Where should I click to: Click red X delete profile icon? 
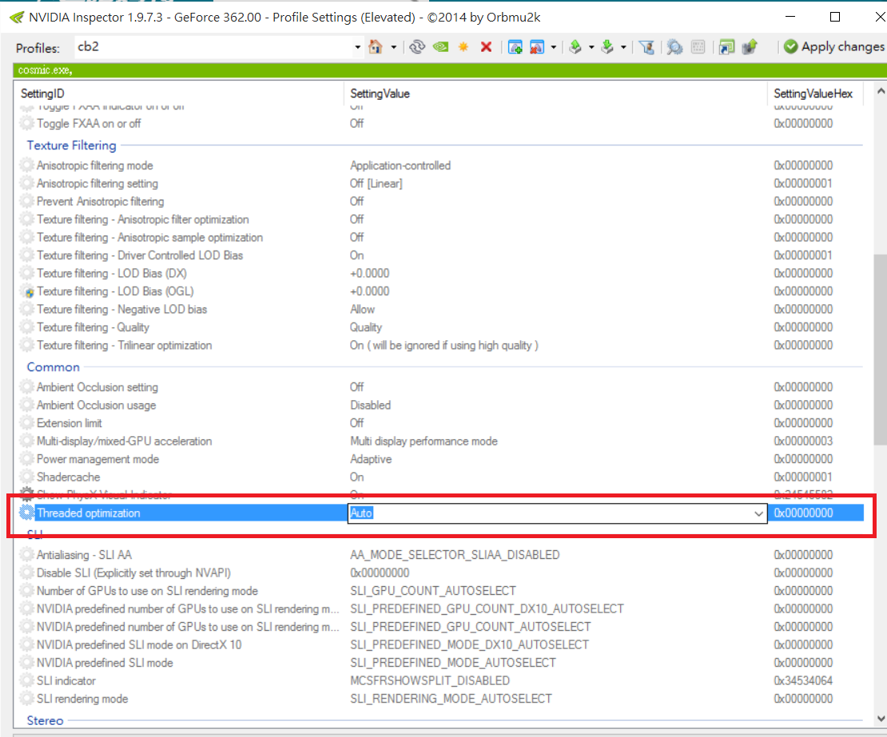click(486, 47)
